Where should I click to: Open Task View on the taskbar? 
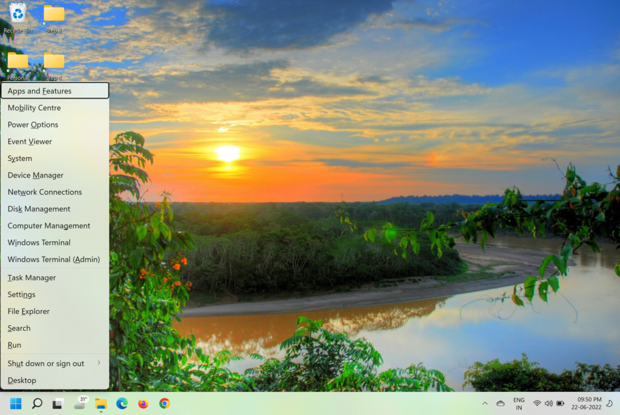click(x=58, y=403)
